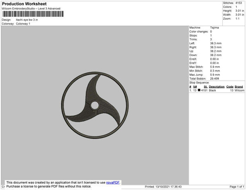Click the 'Stop Sequence:' label
Viewport: 246px width, 190px height.
tap(199, 83)
